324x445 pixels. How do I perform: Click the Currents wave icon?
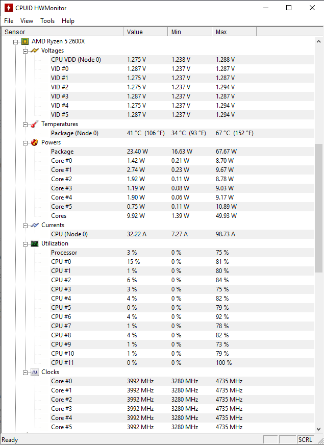coord(34,225)
